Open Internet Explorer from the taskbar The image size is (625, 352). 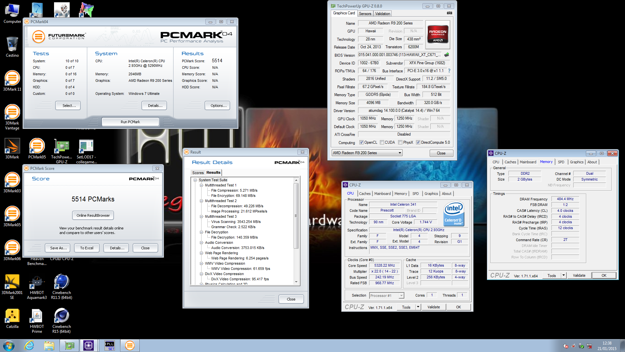coord(29,345)
